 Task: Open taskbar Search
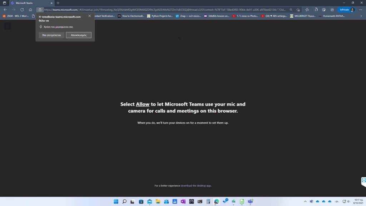pos(124,201)
